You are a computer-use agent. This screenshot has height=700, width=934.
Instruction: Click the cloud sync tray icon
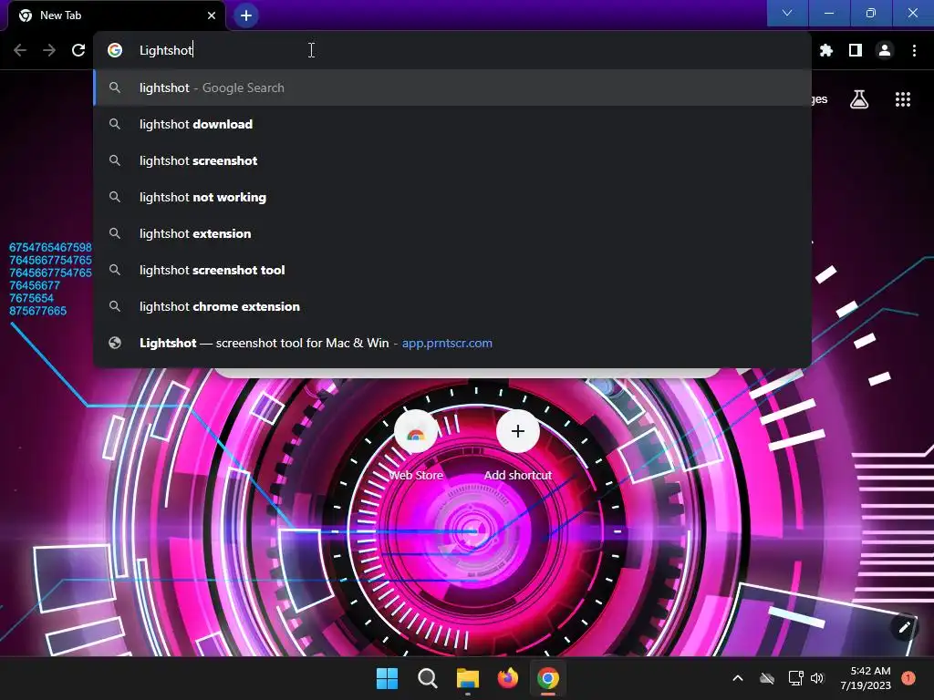(767, 678)
